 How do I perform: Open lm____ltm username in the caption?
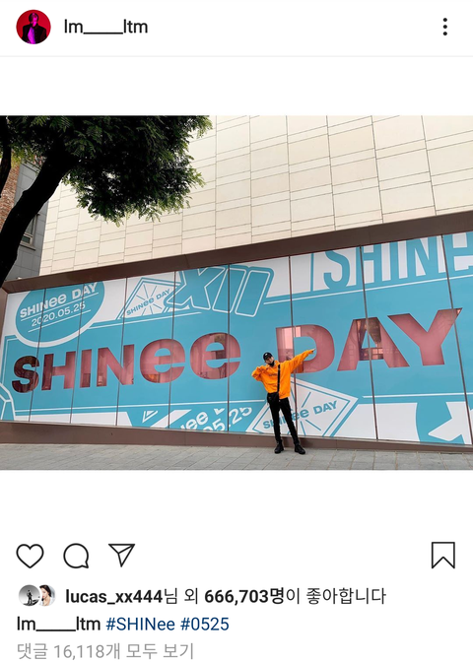pos(58,624)
